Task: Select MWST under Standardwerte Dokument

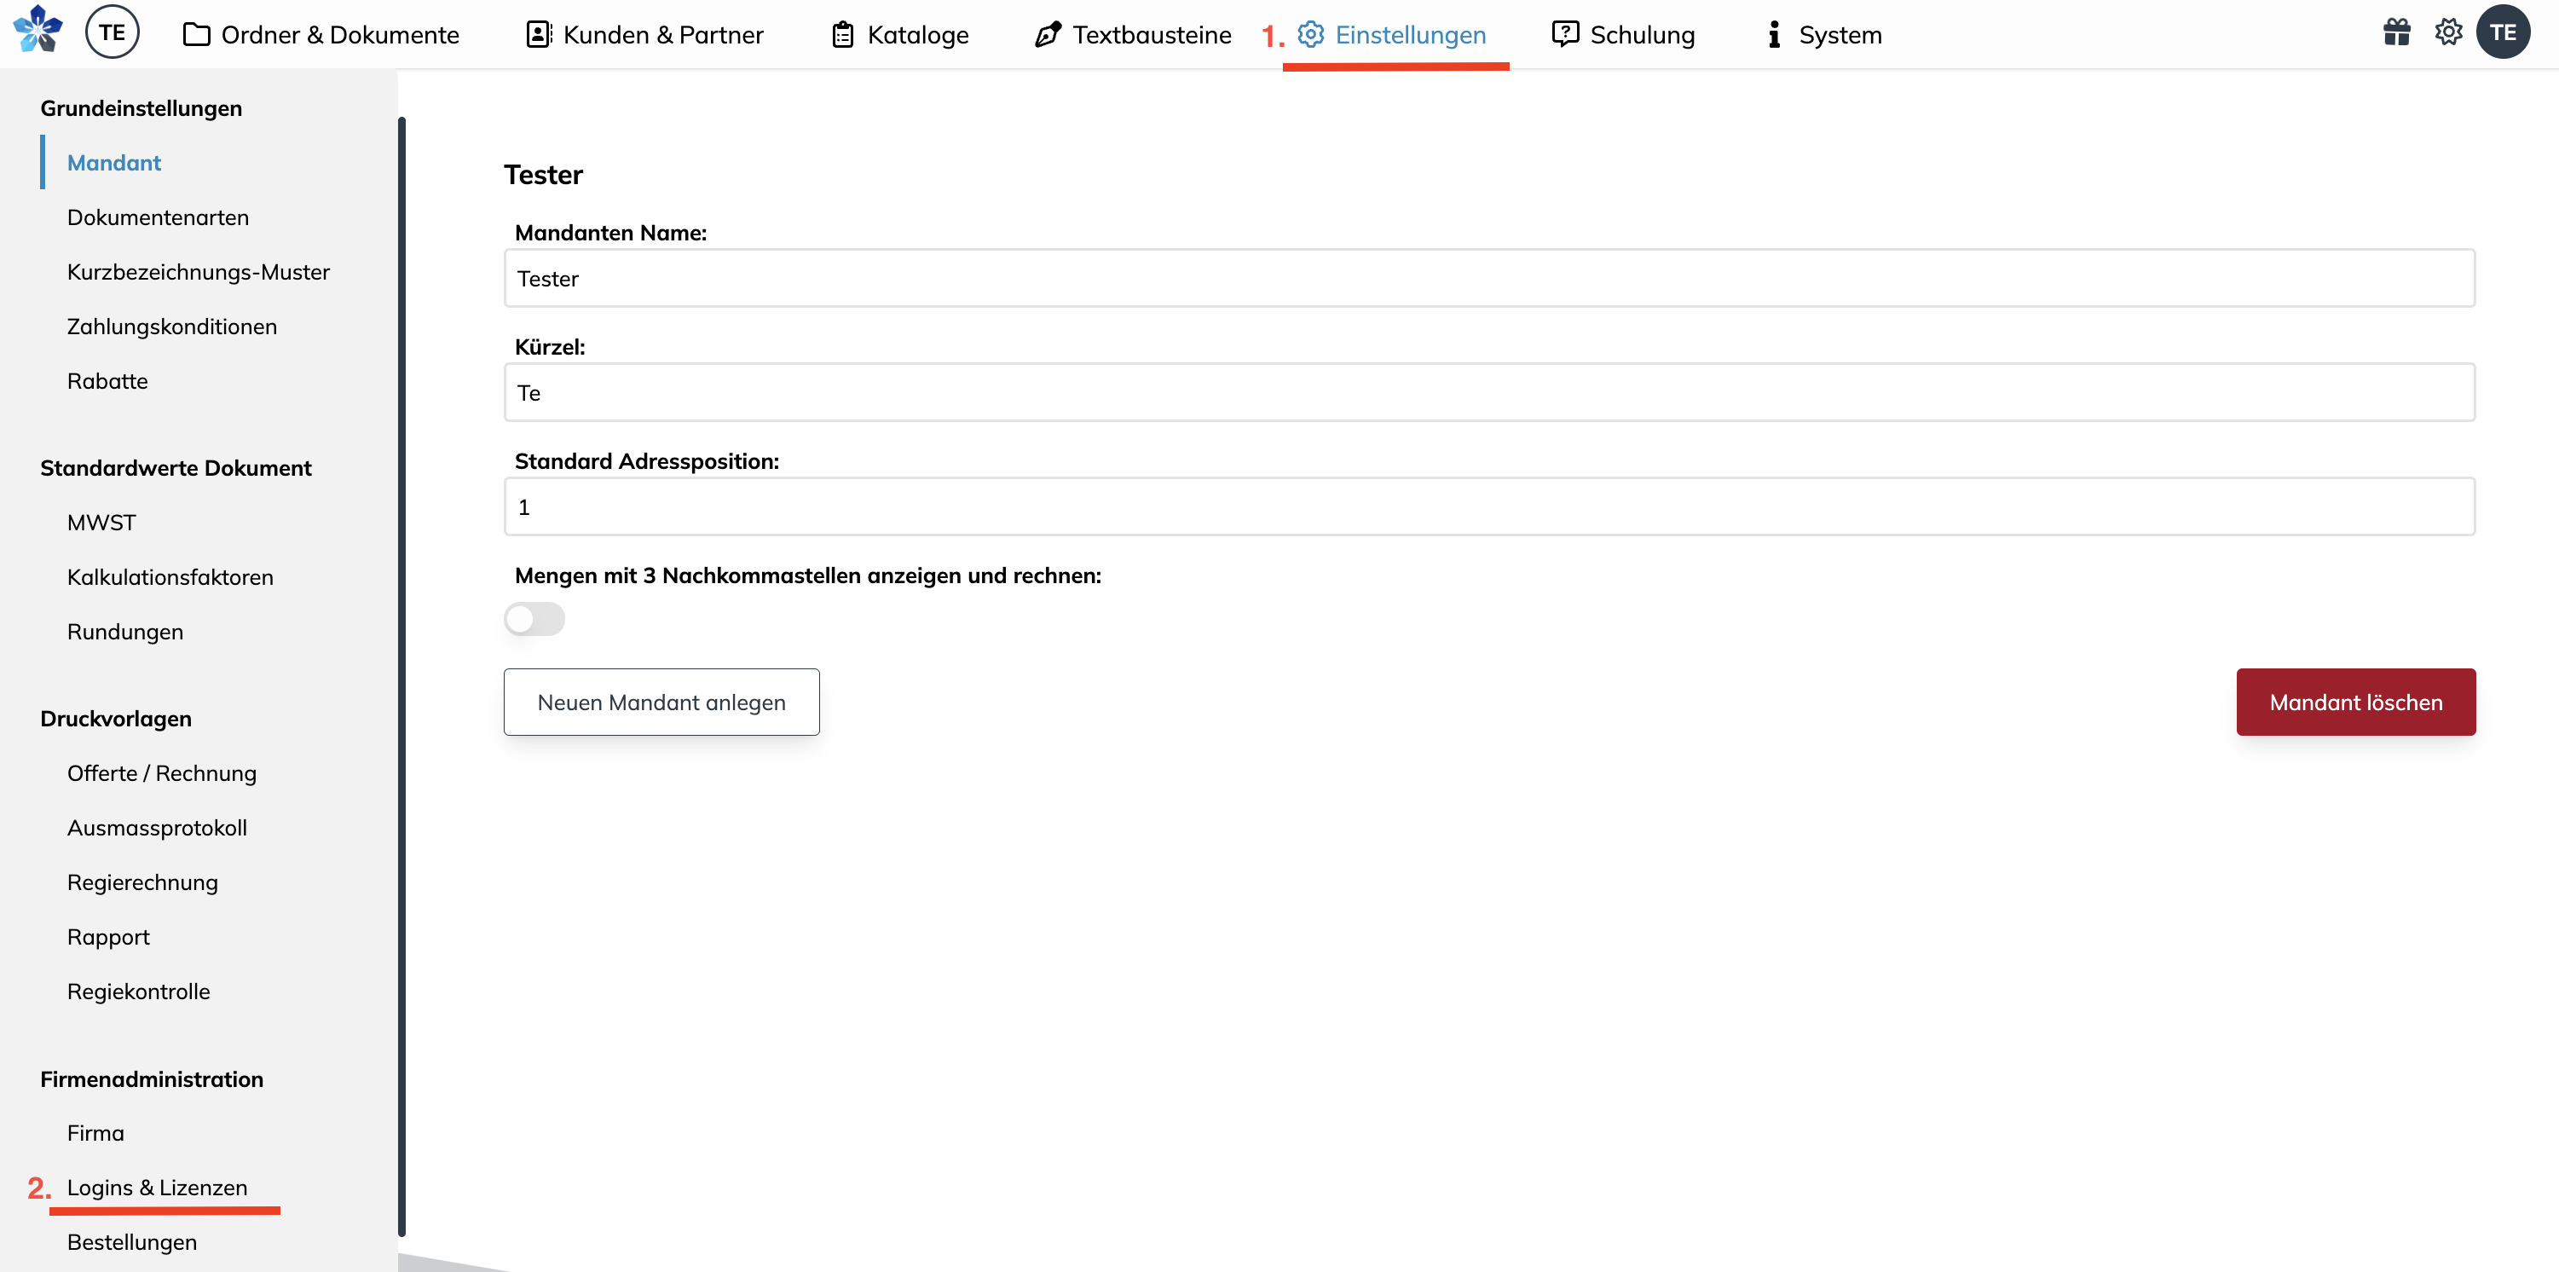Action: [101, 522]
